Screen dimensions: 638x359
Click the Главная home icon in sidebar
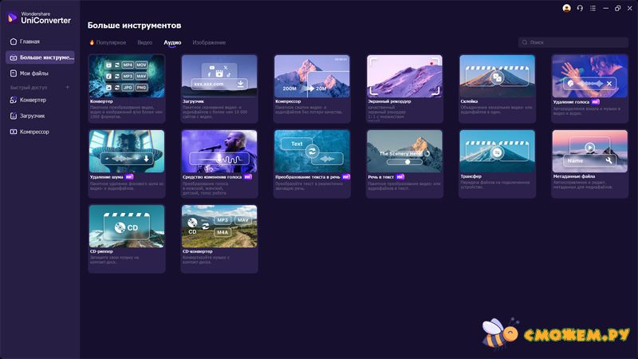[13, 41]
